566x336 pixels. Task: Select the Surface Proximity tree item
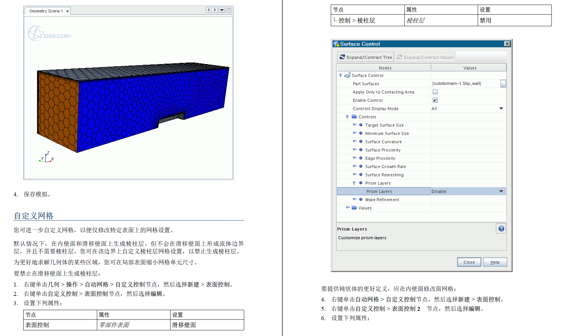point(383,150)
